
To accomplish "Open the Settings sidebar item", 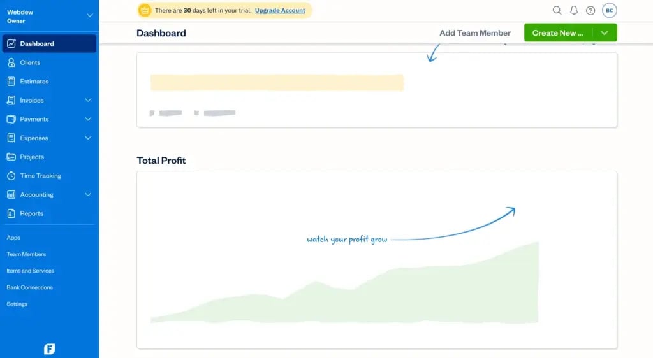I will (x=17, y=304).
